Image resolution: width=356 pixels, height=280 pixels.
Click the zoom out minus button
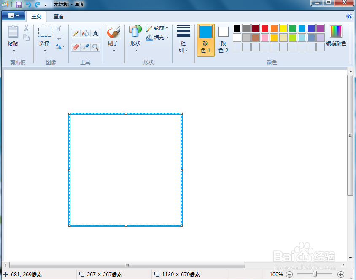point(289,275)
